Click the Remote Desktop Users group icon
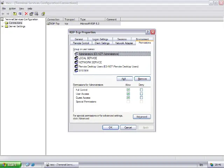 76,66
